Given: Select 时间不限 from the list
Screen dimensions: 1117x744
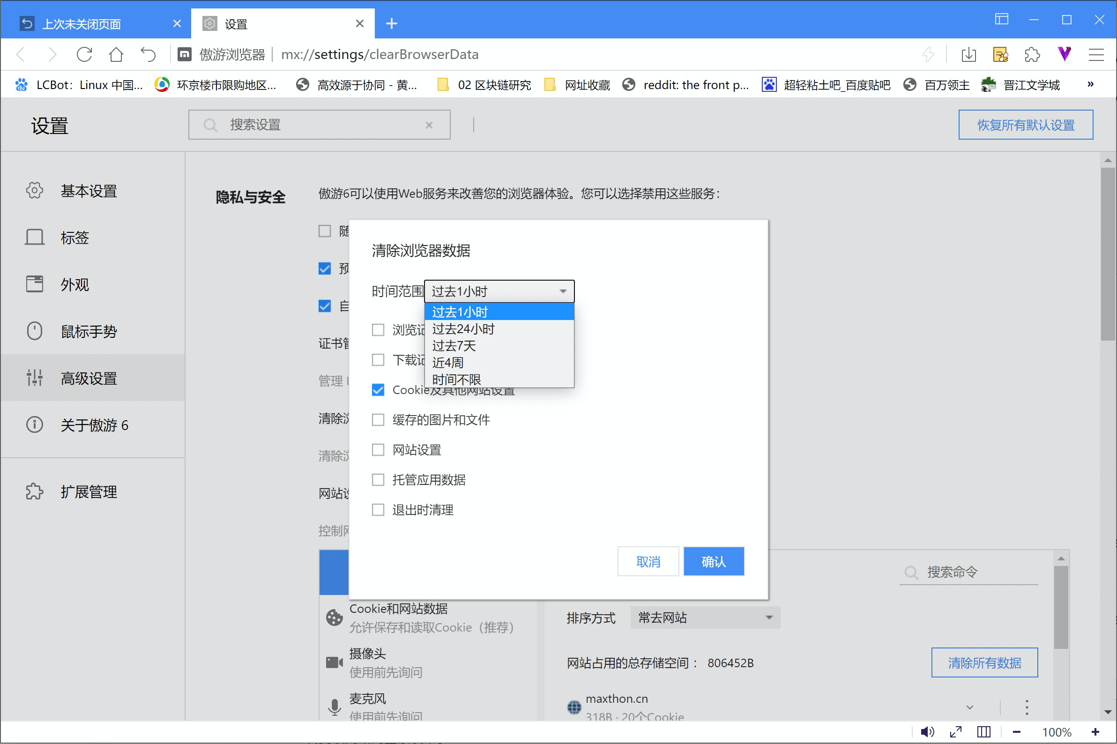Looking at the screenshot, I should pyautogui.click(x=499, y=379).
